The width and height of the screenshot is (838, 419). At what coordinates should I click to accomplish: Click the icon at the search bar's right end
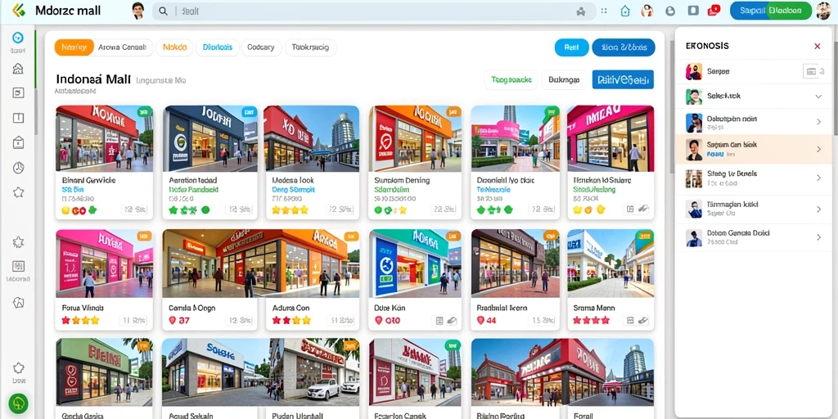[581, 11]
